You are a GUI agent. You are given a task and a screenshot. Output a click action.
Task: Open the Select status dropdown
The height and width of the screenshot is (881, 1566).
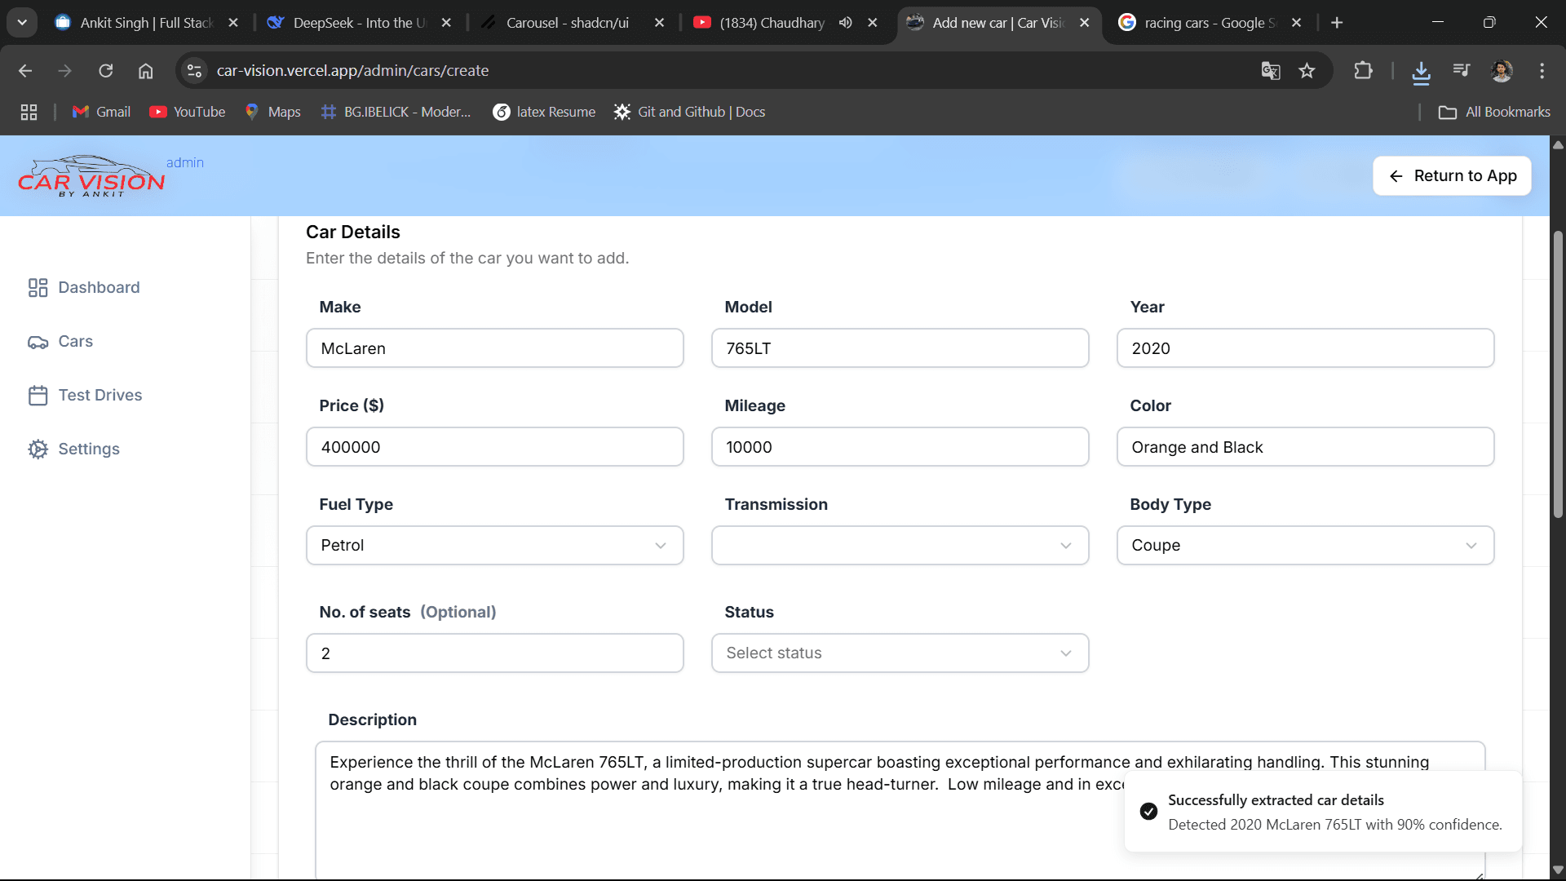[900, 653]
